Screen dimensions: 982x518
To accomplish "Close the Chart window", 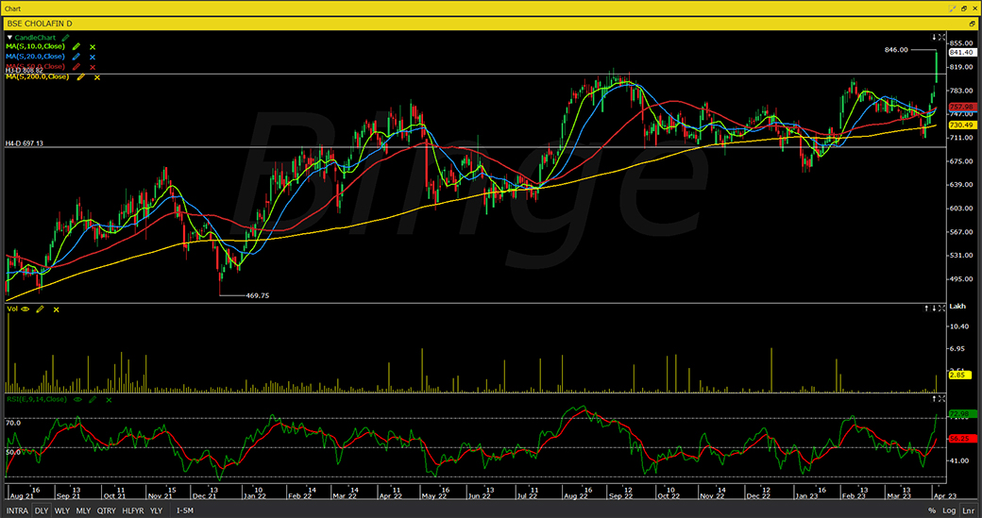I will pyautogui.click(x=975, y=8).
